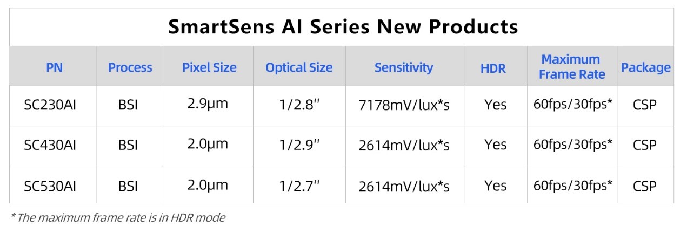Click the SmartSens AI Series New Products title
The width and height of the screenshot is (687, 233).
343,27
